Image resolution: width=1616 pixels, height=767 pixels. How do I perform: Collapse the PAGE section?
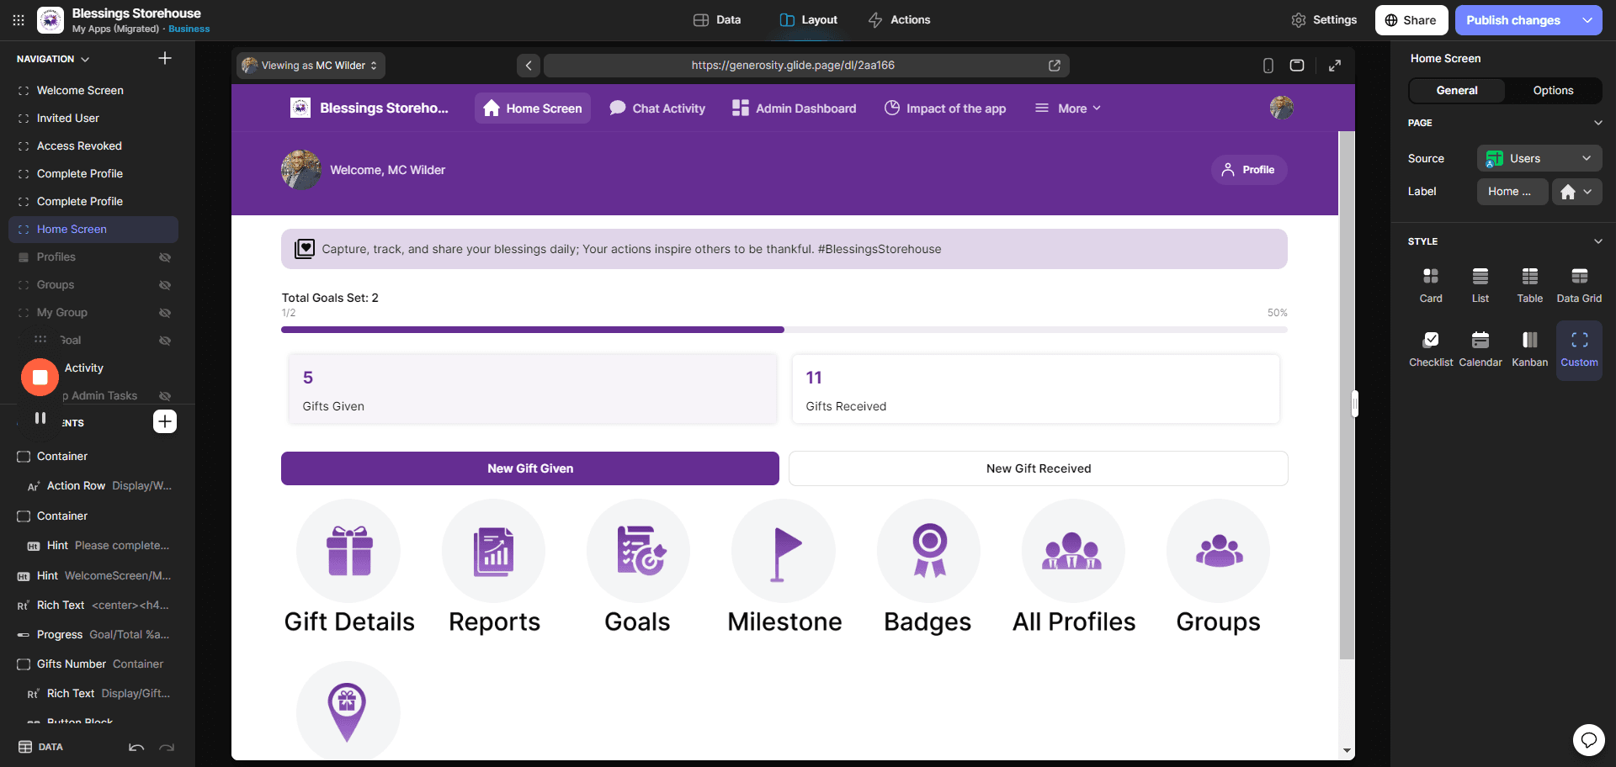click(1597, 123)
